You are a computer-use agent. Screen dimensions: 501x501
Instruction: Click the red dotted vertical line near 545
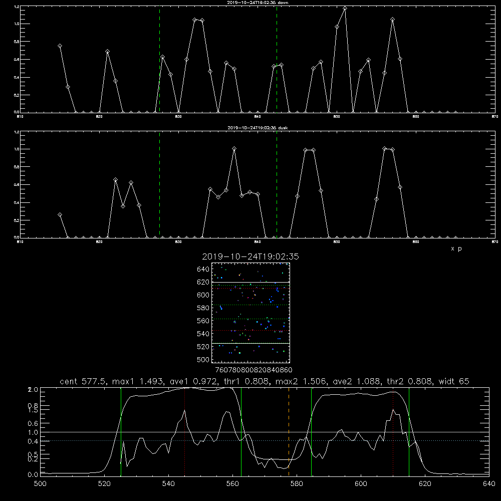185,431
